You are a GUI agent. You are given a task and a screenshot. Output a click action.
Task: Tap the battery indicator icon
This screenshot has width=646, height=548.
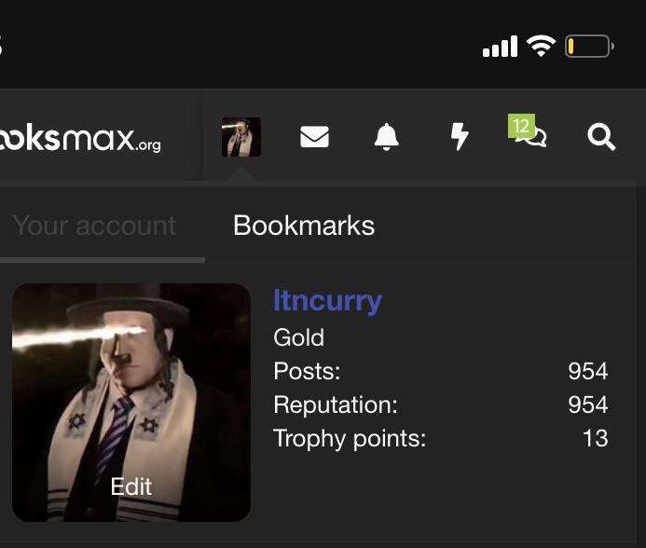click(x=588, y=46)
